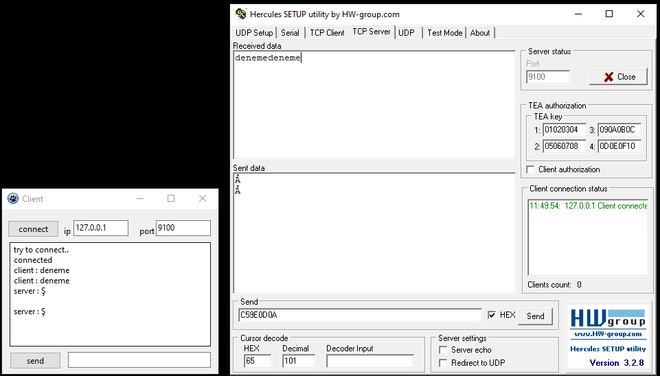Click Send button in Hercules
660x376 pixels.
pyautogui.click(x=536, y=316)
